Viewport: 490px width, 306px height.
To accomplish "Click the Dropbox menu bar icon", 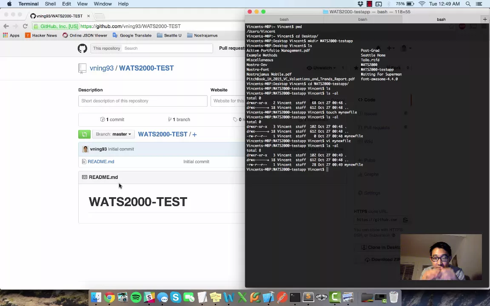I will click(360, 4).
